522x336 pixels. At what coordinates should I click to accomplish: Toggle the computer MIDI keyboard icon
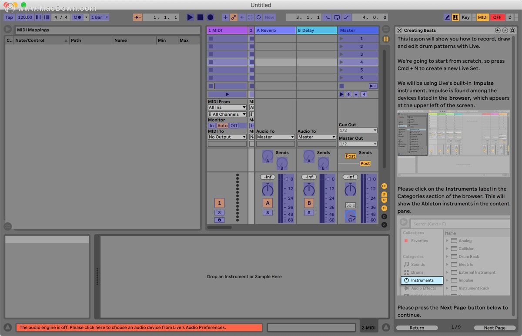pos(455,17)
